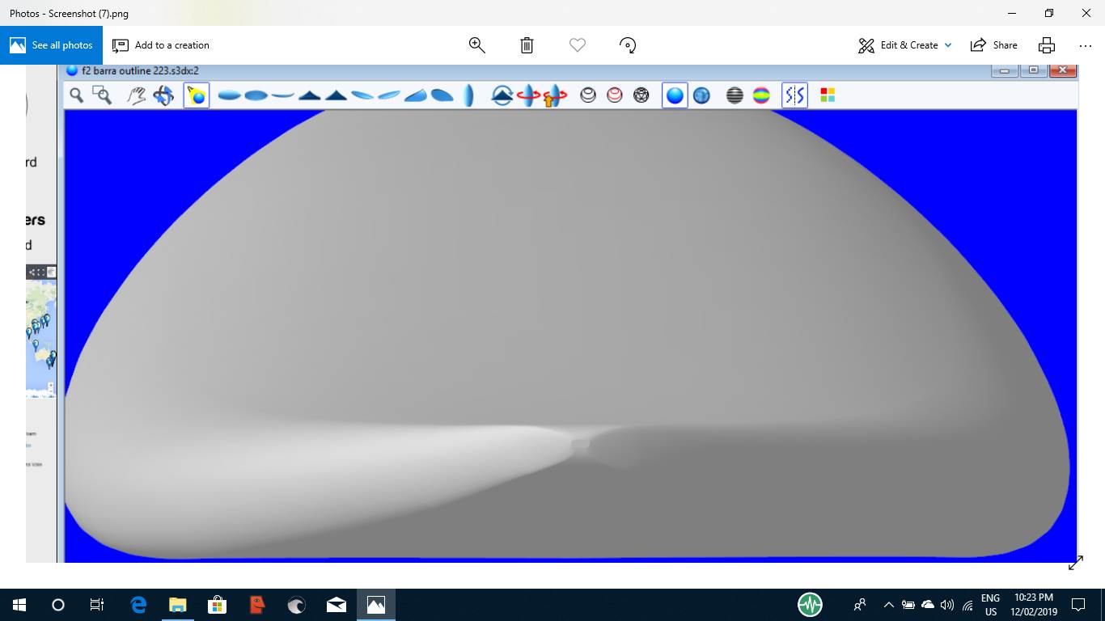Enable the rainbow curvature rendering mode
1105x621 pixels.
point(760,95)
